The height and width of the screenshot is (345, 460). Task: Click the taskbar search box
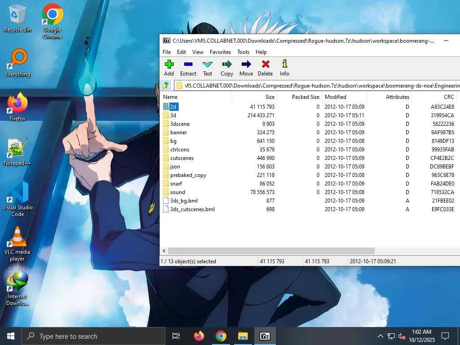(x=93, y=336)
